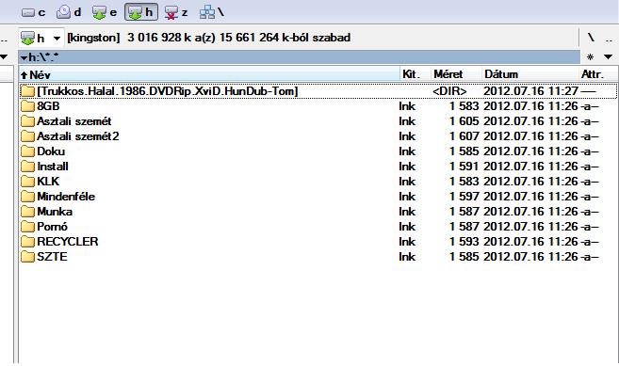The height and width of the screenshot is (366, 619).
Task: Select the KLK shortcut icon
Action: (27, 181)
